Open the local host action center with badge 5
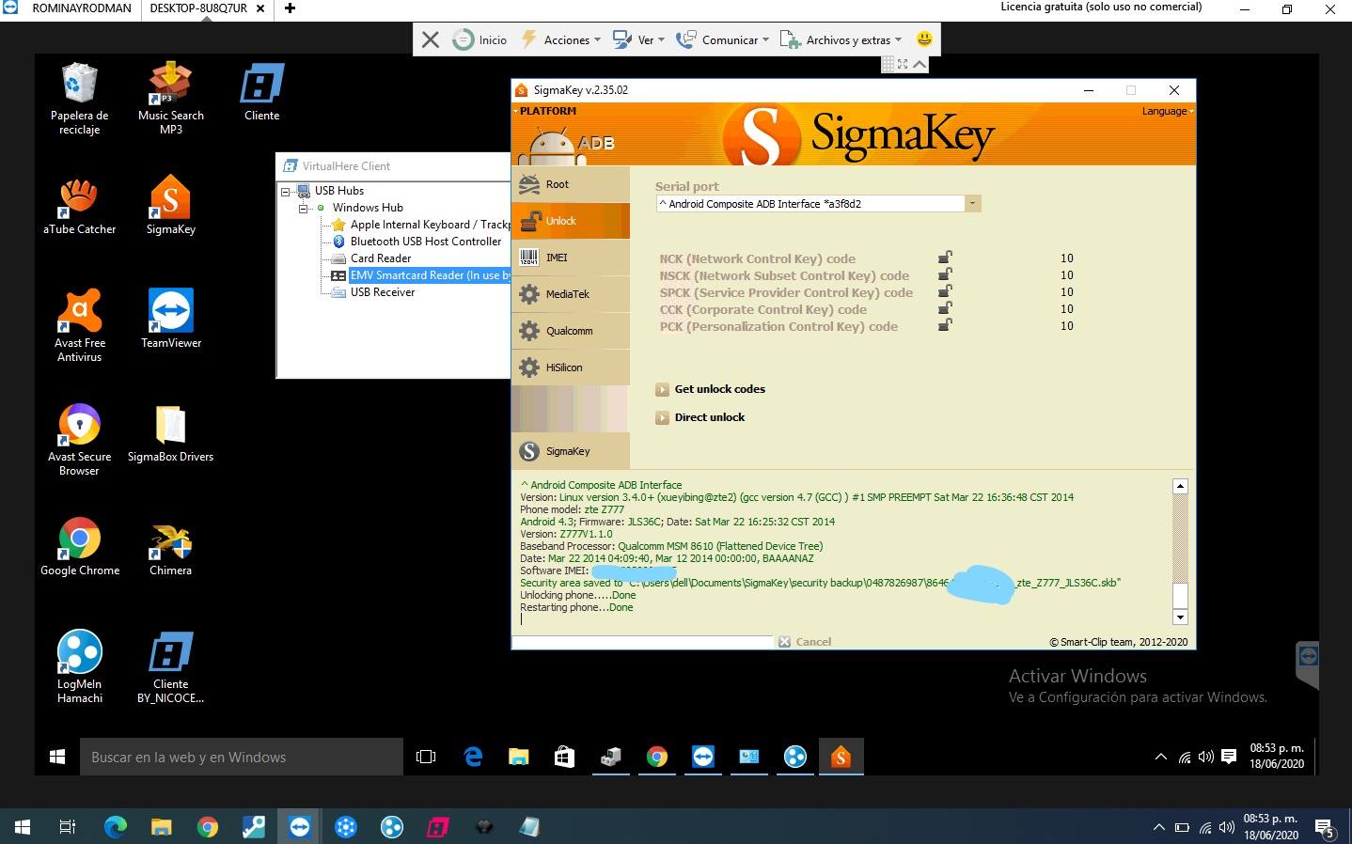 pyautogui.click(x=1325, y=828)
